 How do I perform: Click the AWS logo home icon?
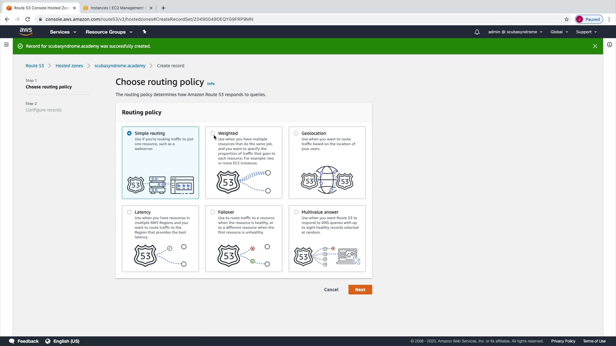(26, 32)
